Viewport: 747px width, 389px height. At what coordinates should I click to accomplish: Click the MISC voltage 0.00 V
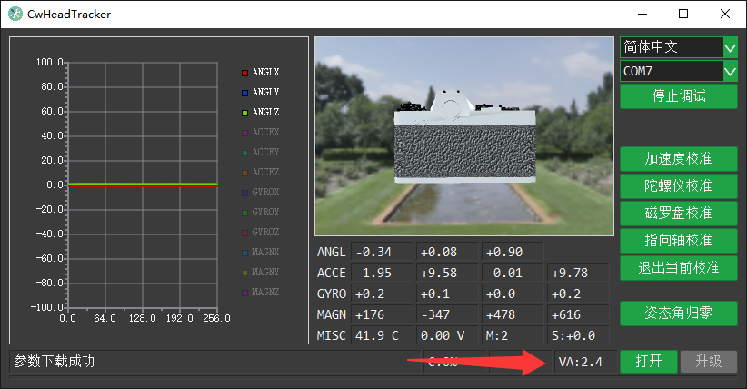click(x=447, y=335)
